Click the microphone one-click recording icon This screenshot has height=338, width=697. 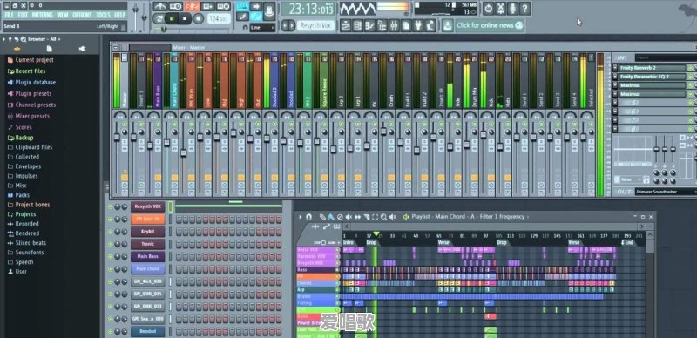(x=513, y=8)
